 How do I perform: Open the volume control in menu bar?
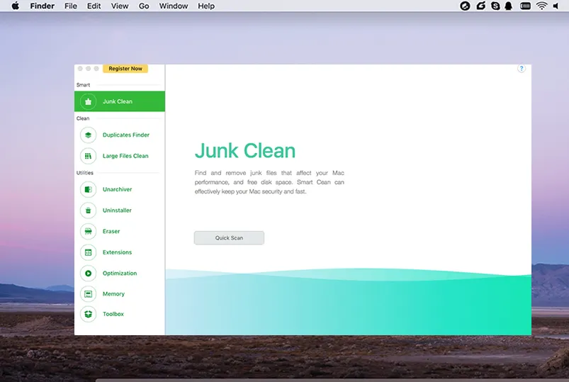pos(558,6)
